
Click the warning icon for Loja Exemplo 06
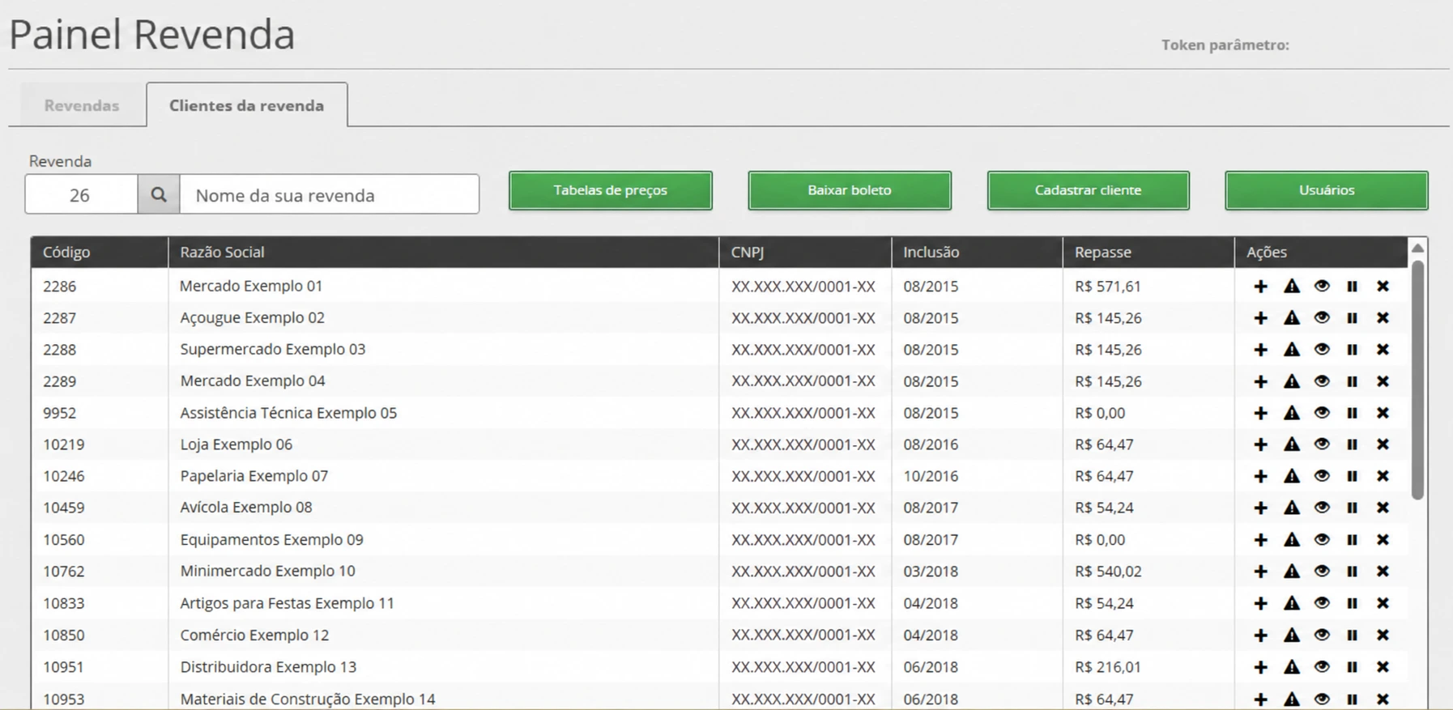(1292, 444)
